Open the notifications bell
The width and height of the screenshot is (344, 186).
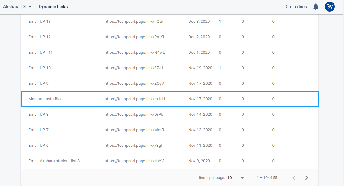click(x=316, y=7)
